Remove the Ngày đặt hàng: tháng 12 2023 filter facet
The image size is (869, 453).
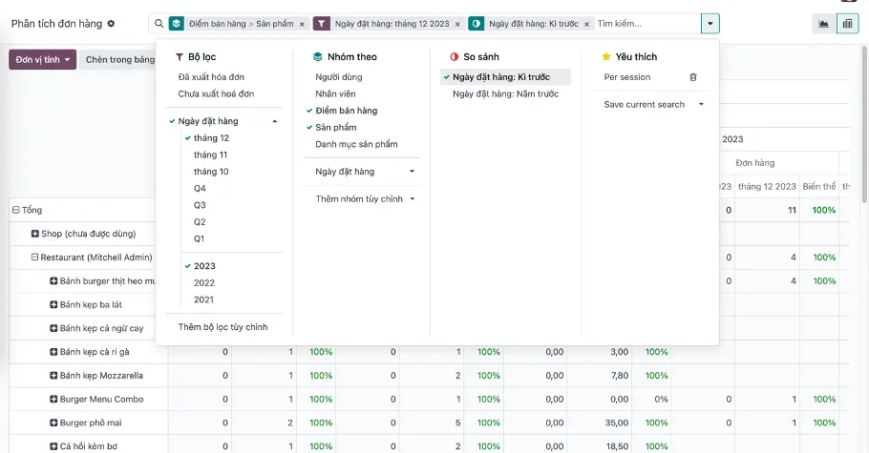click(456, 24)
